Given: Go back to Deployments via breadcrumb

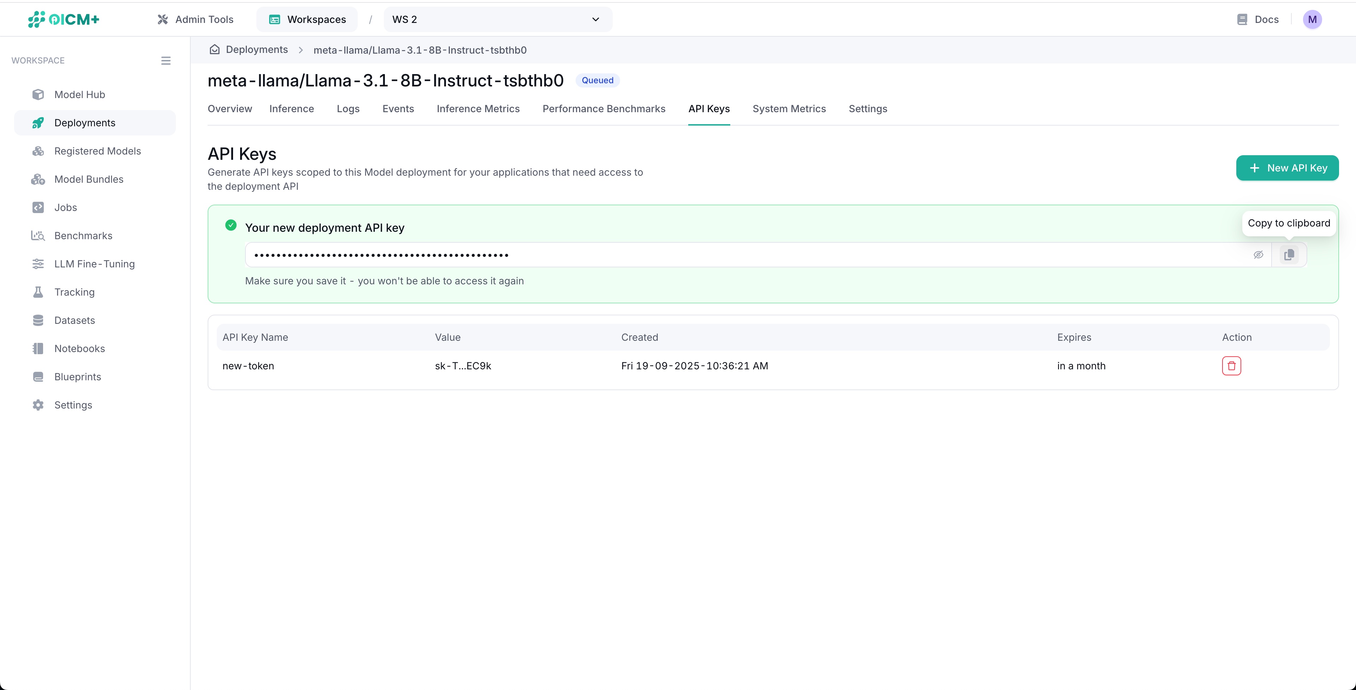Looking at the screenshot, I should (256, 49).
